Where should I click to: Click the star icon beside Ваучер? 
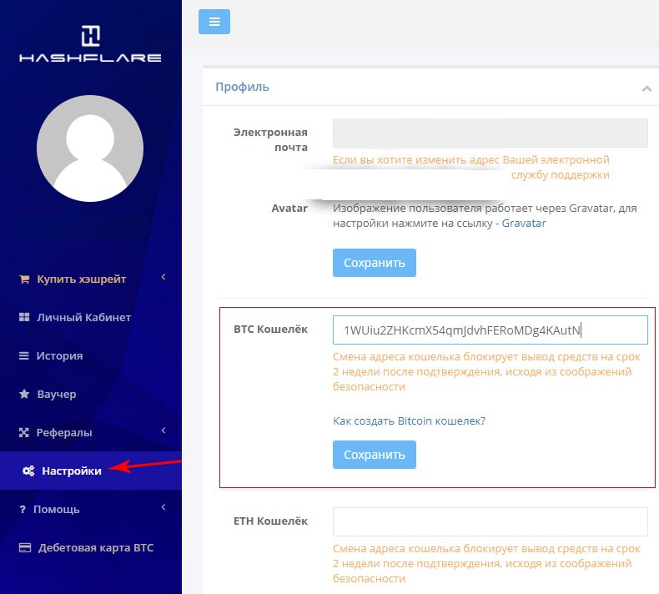(24, 394)
